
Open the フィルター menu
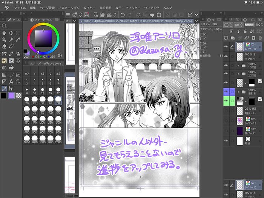pyautogui.click(x=132, y=8)
